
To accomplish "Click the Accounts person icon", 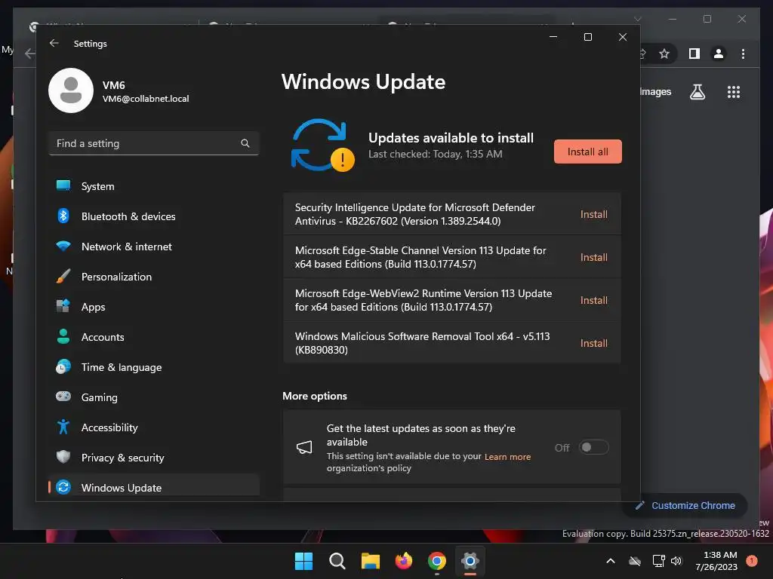I will [x=63, y=336].
